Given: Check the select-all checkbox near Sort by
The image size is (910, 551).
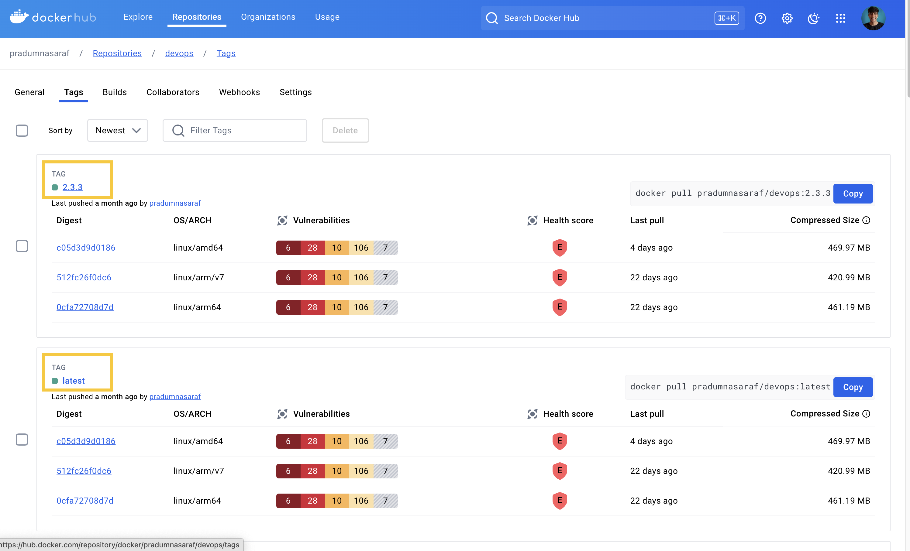Looking at the screenshot, I should coord(22,130).
